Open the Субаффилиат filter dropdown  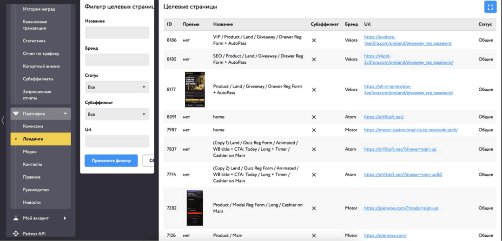pos(117,114)
